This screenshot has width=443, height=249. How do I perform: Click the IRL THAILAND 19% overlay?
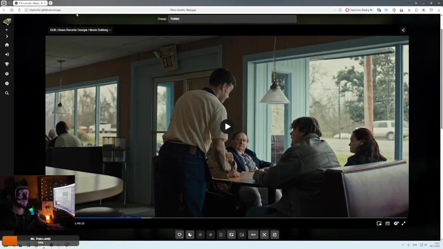pos(40,241)
